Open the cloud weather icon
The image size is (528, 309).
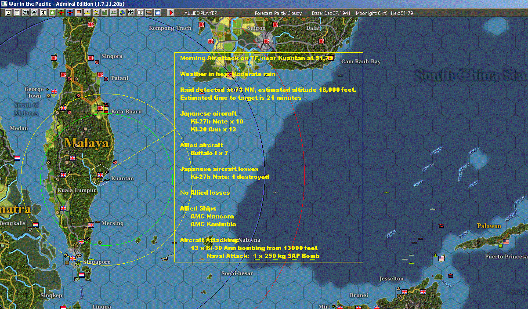pyautogui.click(x=157, y=13)
